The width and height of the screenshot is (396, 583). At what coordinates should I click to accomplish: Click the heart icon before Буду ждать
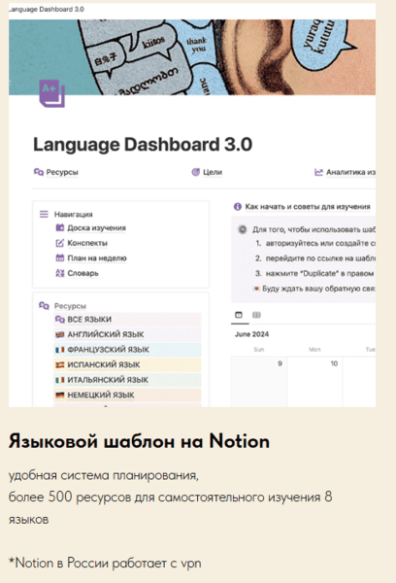(x=256, y=289)
